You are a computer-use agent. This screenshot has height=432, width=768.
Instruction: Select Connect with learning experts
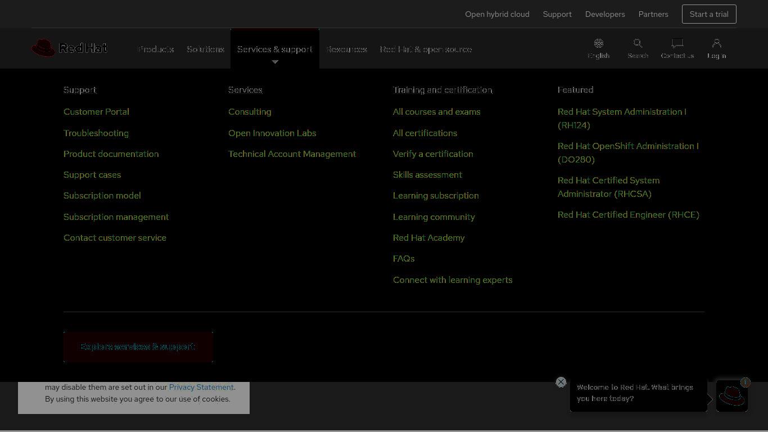pyautogui.click(x=453, y=280)
